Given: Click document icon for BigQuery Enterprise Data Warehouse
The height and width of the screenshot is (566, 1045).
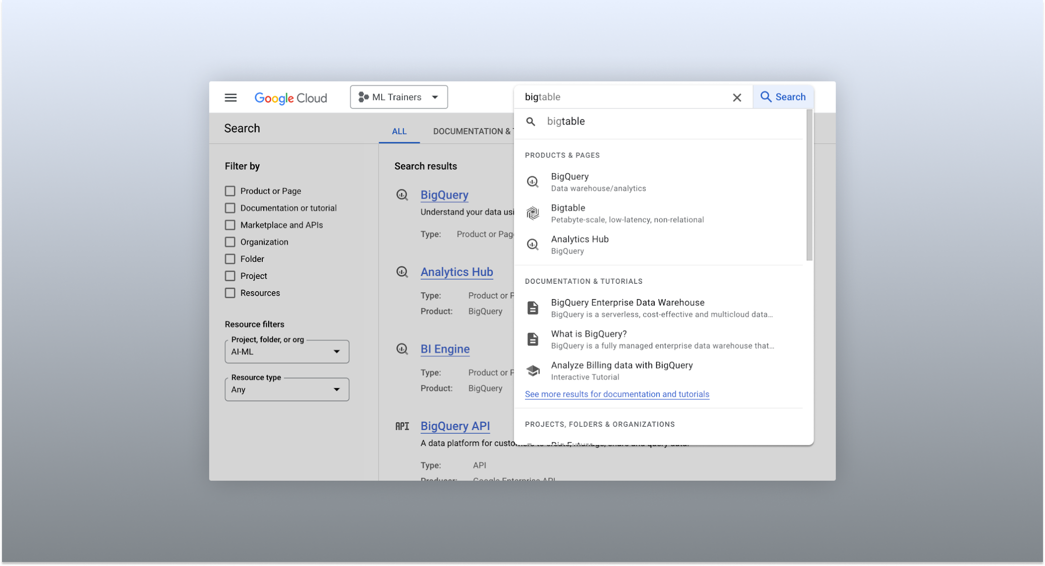Looking at the screenshot, I should click(533, 308).
